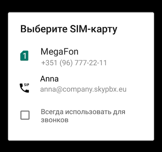Viewport: 162px width, 152px height.
Task: Select the number +351 (96) 777-22-11
Action: [x=74, y=63]
